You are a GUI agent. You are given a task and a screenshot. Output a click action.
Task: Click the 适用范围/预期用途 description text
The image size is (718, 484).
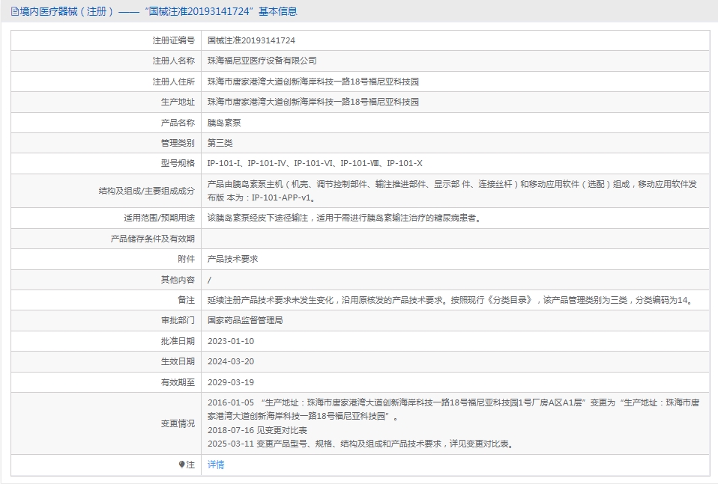(x=346, y=218)
